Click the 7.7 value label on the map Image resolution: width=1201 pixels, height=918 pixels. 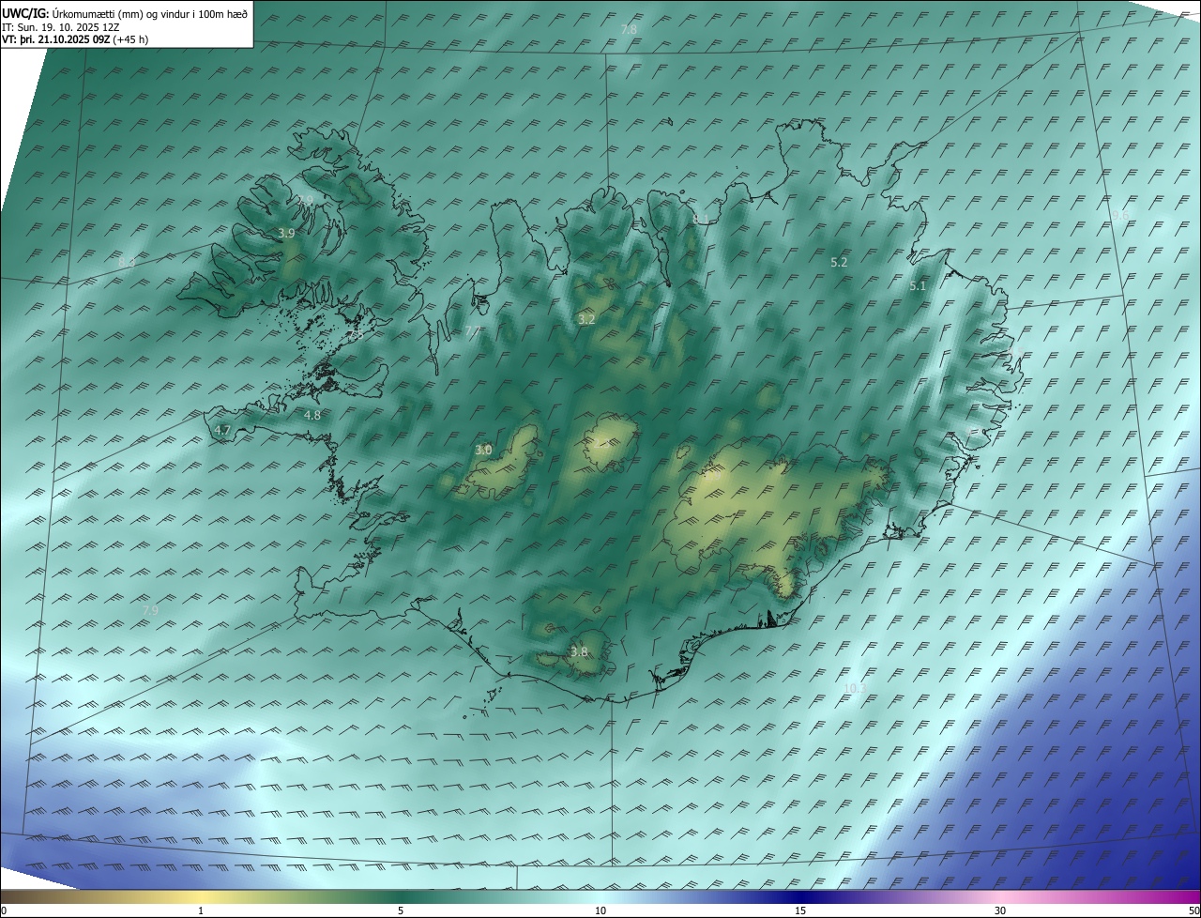(x=472, y=331)
